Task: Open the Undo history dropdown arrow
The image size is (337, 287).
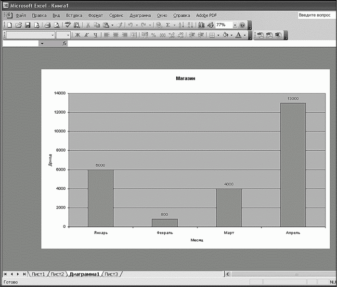Action: coord(137,26)
